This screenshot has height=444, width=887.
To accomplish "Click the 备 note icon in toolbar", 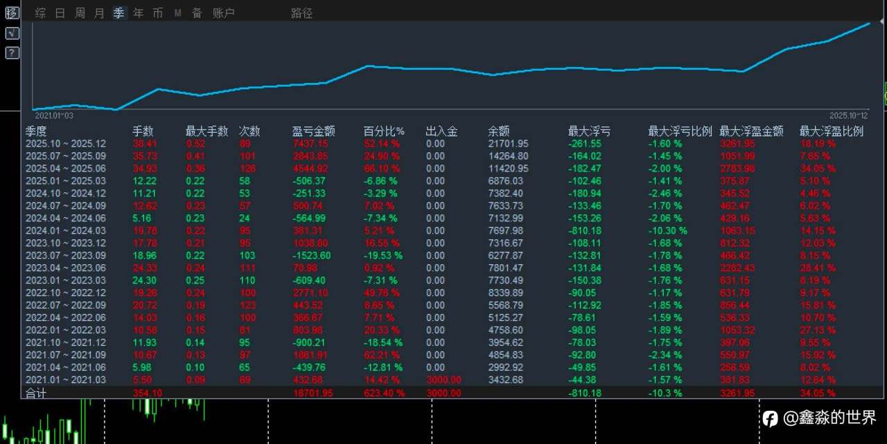I will tap(197, 12).
